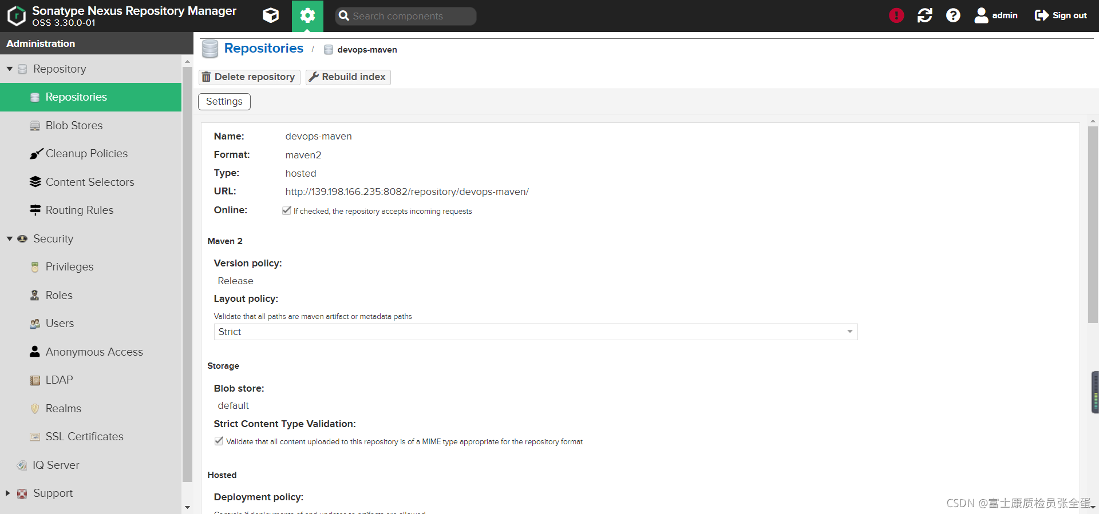Click the Repositories breadcrumb link
Viewport: 1099px width, 514px height.
264,49
